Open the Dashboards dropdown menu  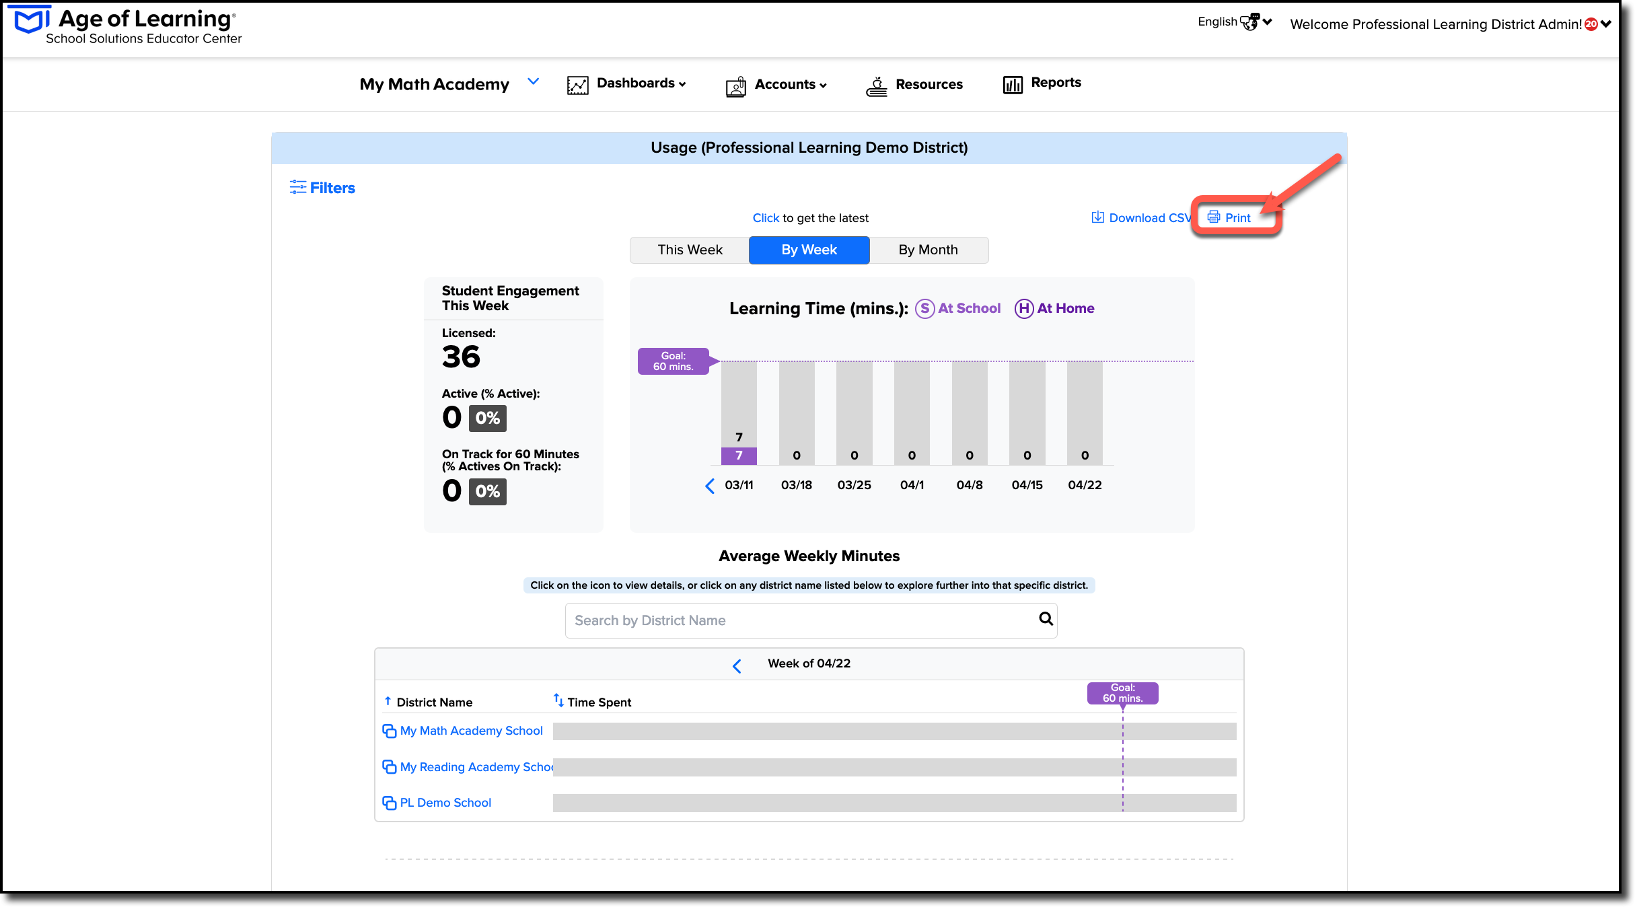(641, 83)
